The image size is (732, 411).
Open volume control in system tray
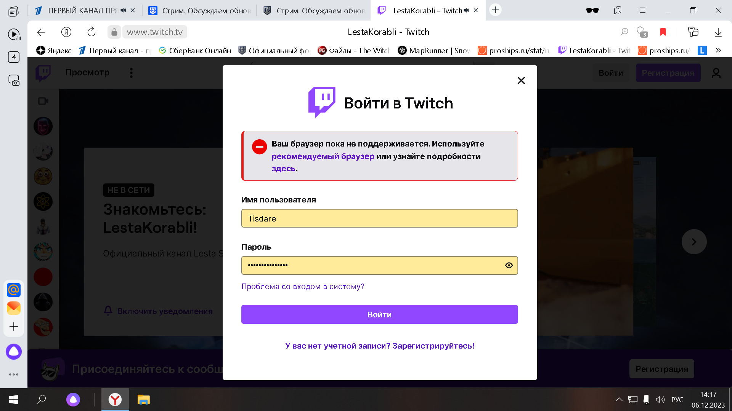660,400
